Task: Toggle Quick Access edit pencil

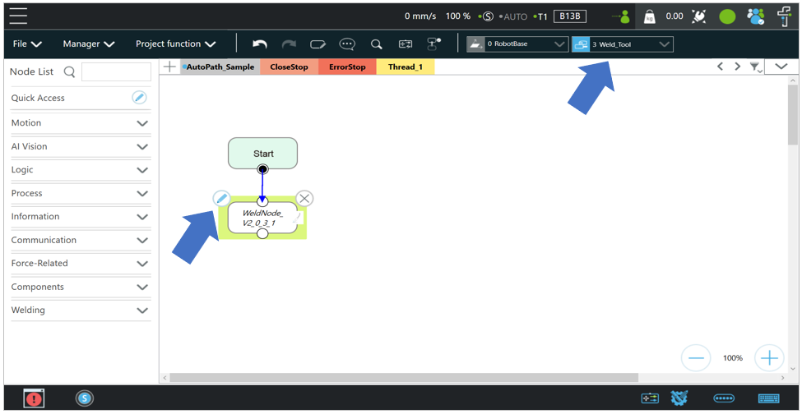Action: coord(139,98)
